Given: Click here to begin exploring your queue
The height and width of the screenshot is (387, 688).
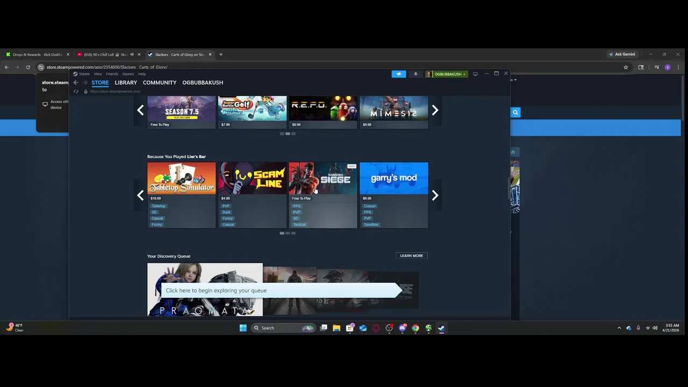Looking at the screenshot, I should [281, 290].
